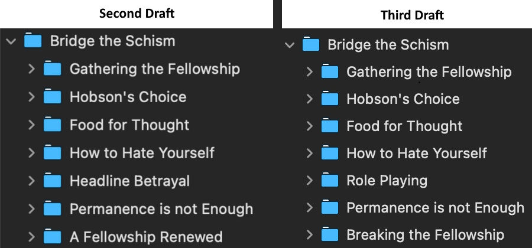Expand Second Draft Gathering the Fellowship chevron
Screen dimensions: 532x248
[32, 69]
